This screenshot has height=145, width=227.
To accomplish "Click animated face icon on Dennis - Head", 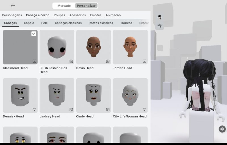I will tap(34, 110).
